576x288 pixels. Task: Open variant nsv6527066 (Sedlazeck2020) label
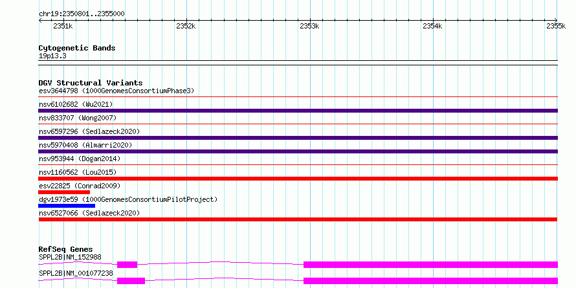(x=89, y=213)
